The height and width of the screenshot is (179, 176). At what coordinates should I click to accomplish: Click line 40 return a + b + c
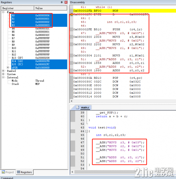pyautogui.click(x=112, y=116)
